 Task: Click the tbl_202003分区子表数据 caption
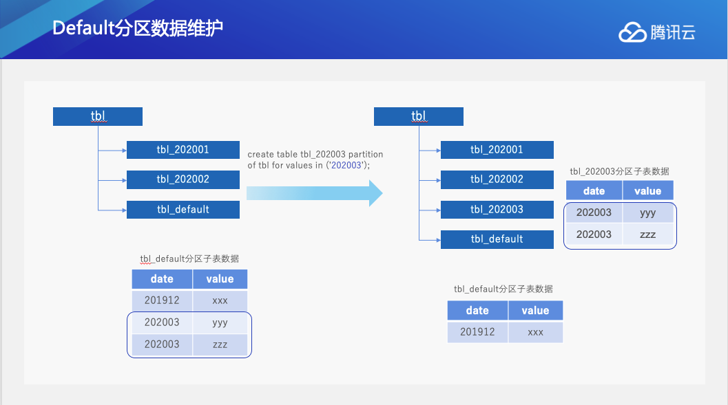(619, 171)
